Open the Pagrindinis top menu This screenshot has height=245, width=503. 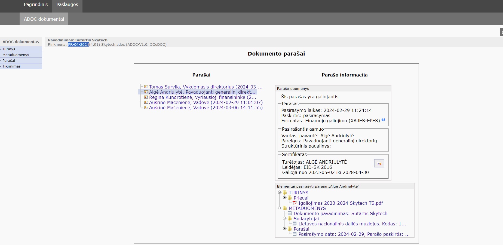tap(36, 5)
